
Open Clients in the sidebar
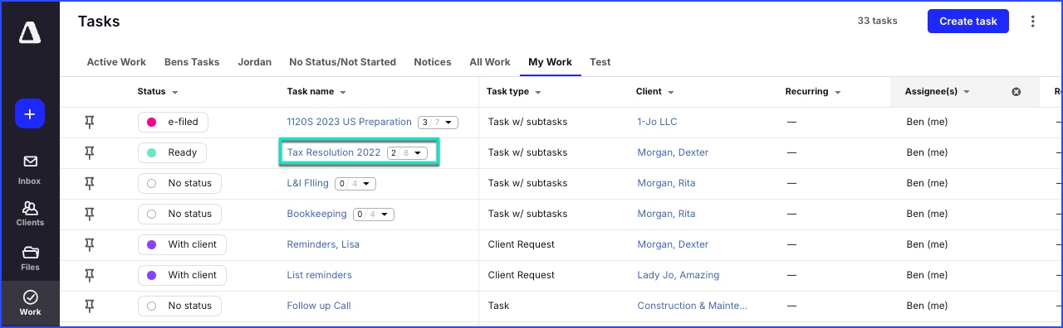pyautogui.click(x=30, y=213)
